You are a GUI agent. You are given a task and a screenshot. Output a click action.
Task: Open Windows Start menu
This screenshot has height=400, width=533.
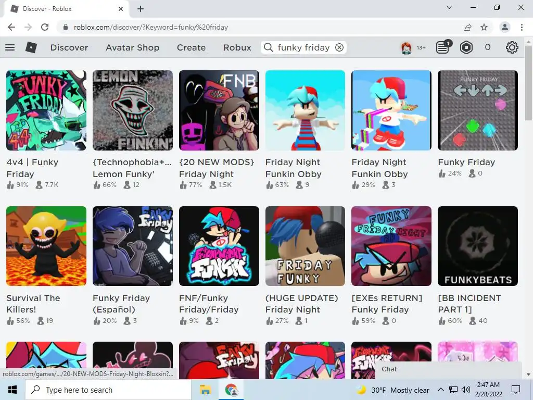coord(12,390)
